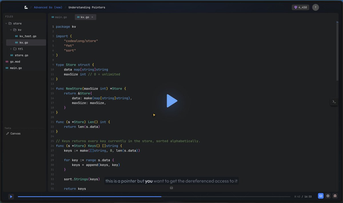This screenshot has height=203, width=343.
Task: Click the FILES panel header
Action: coord(9,17)
